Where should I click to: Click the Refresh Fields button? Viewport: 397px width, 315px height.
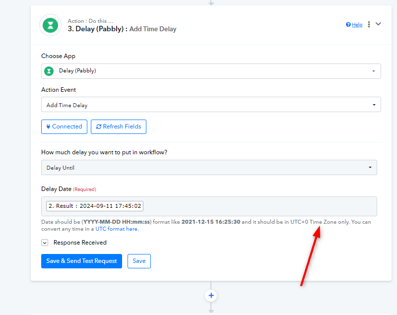click(x=119, y=126)
